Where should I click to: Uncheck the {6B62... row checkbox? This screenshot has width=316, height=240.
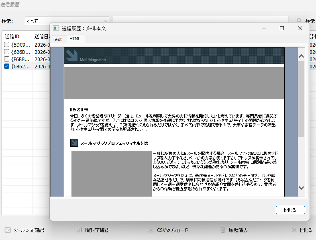pyautogui.click(x=7, y=66)
